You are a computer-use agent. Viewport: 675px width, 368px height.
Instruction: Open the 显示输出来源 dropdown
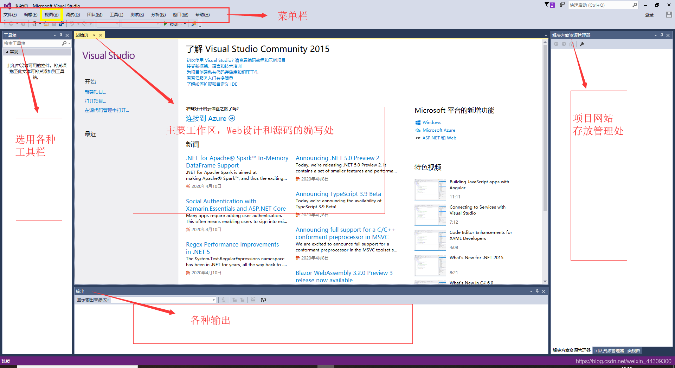tap(213, 300)
